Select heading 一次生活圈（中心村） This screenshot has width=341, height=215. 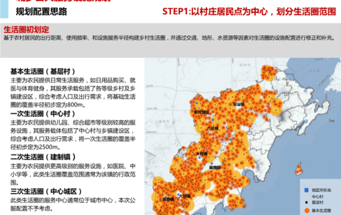click(43, 113)
